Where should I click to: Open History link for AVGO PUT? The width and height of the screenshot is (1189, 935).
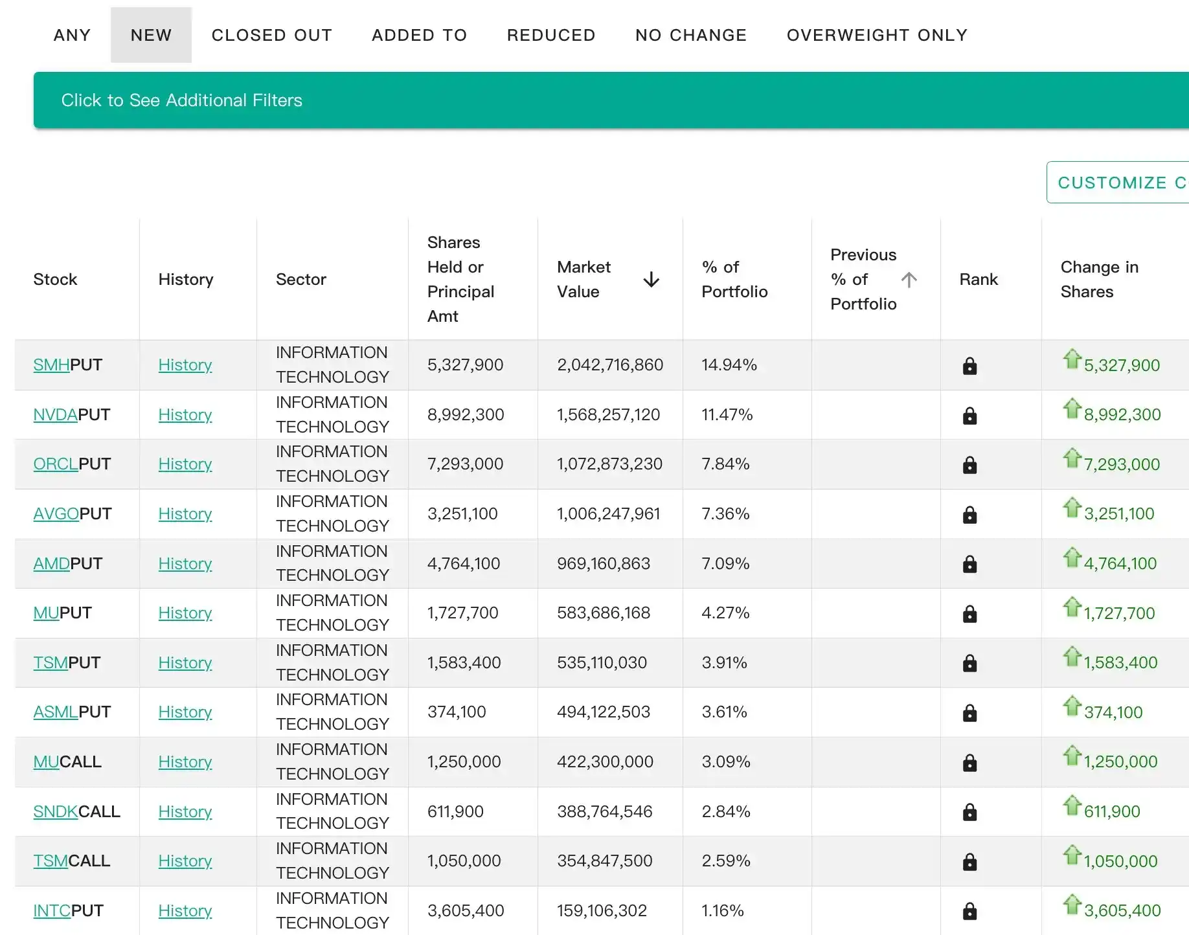(185, 514)
